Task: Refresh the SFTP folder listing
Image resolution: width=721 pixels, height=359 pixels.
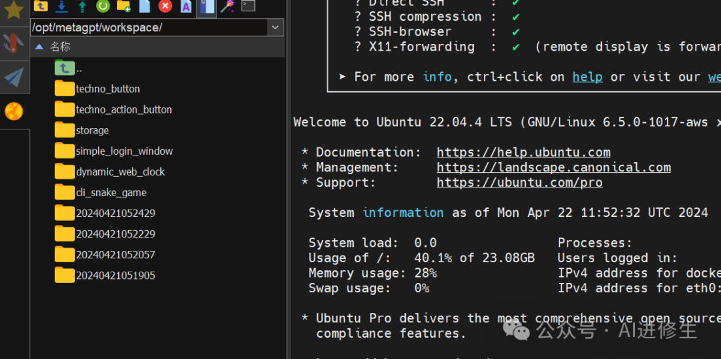Action: [103, 6]
